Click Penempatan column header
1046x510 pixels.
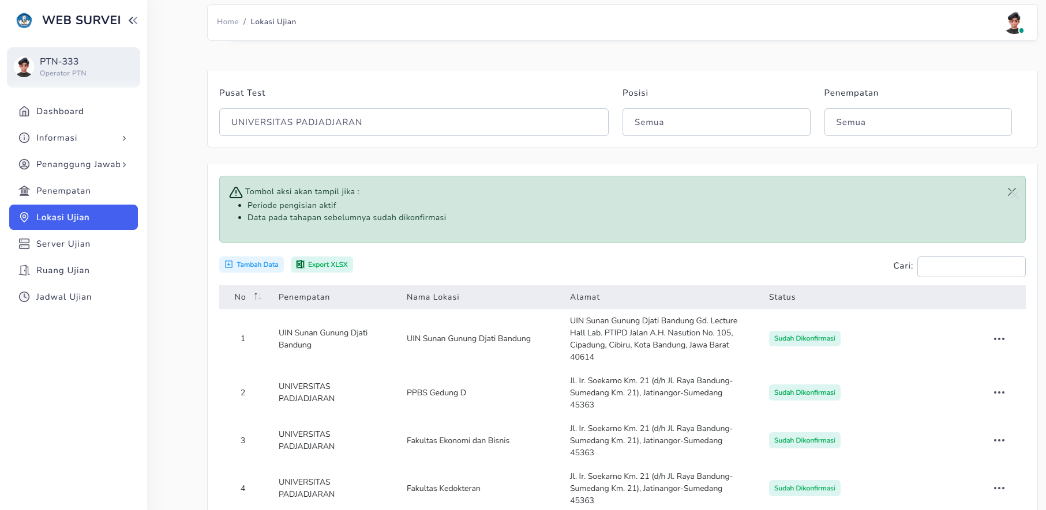pos(304,297)
